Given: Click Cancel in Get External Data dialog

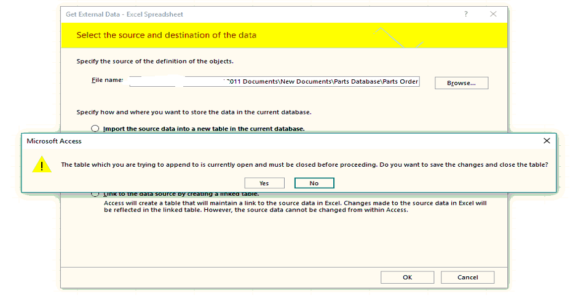Looking at the screenshot, I should coord(467,278).
